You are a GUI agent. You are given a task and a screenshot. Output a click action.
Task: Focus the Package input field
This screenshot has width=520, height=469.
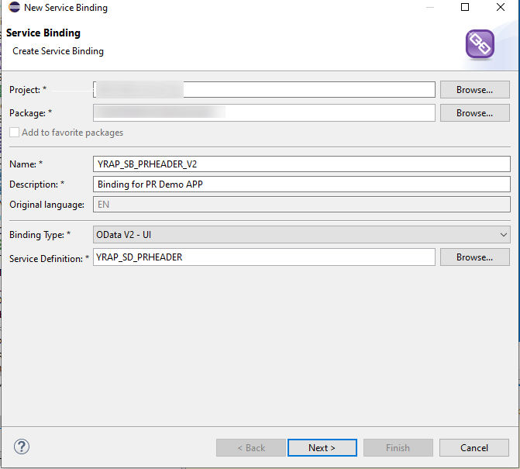(264, 112)
